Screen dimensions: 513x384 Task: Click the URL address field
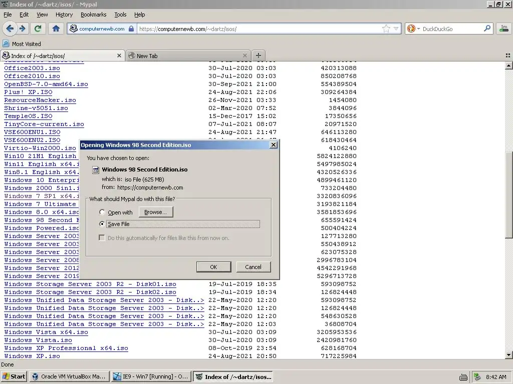coord(260,28)
